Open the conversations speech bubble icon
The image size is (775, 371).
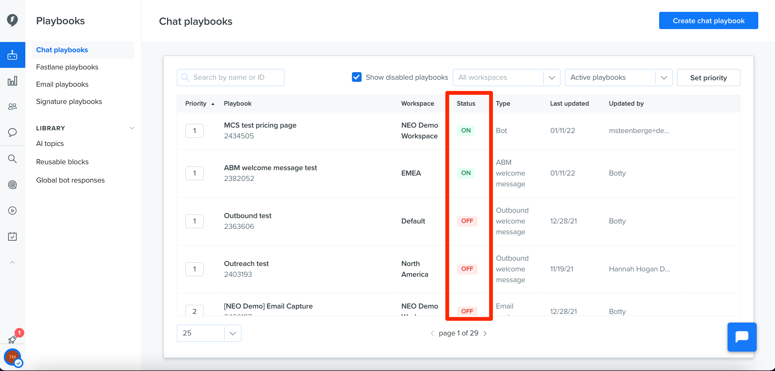pos(12,132)
